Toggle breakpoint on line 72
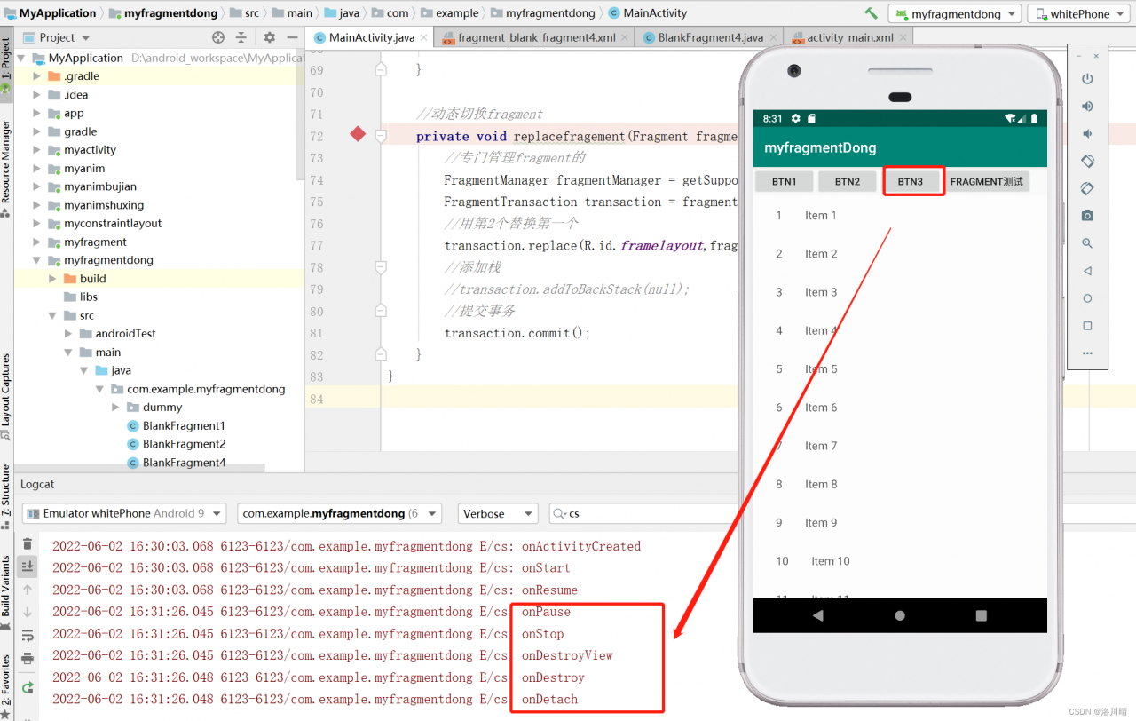 click(x=358, y=134)
